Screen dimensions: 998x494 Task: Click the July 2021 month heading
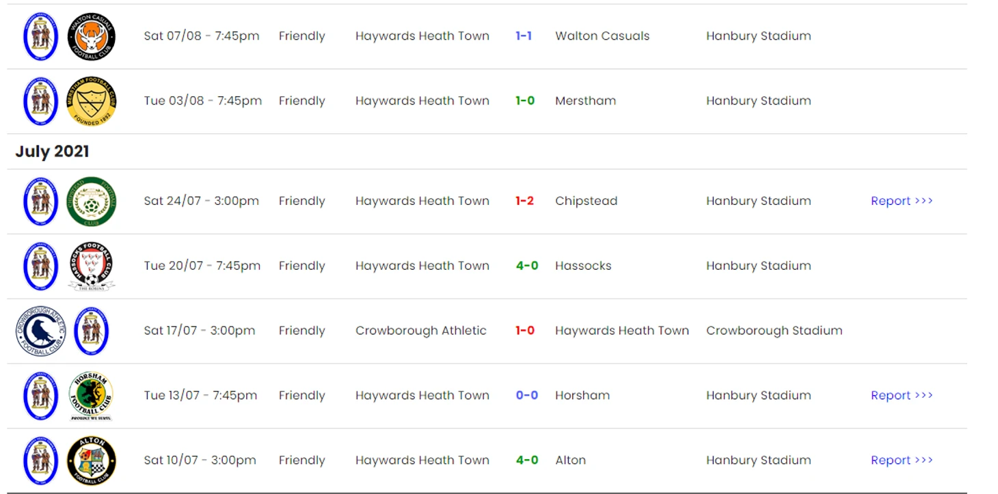[x=52, y=151]
